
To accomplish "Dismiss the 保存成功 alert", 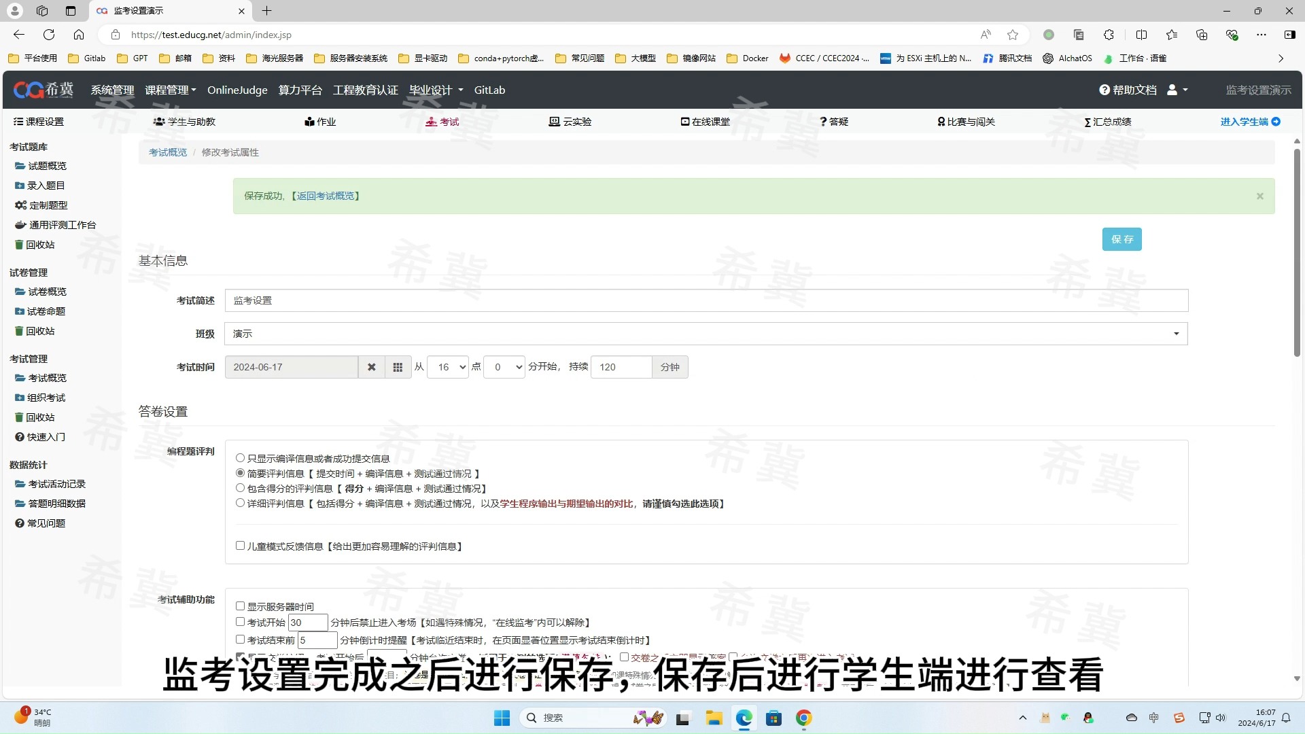I will [x=1259, y=196].
